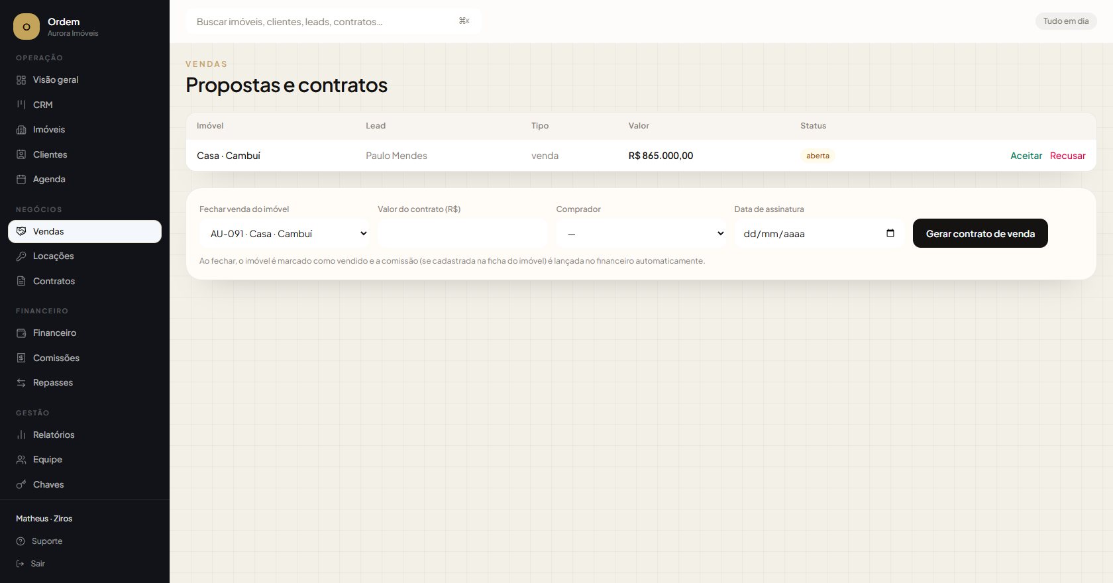Screen dimensions: 1113x583
Task: Open Repasses transfer arrows icon
Action: coord(21,383)
